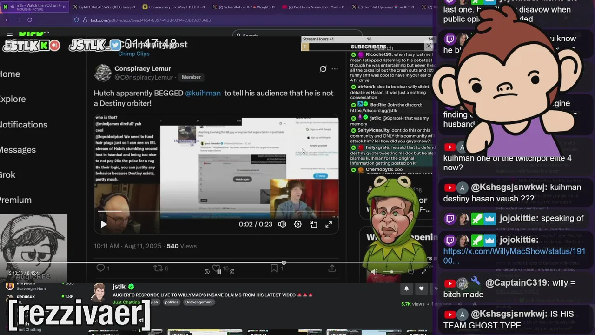The height and width of the screenshot is (335, 595).
Task: Click the site shield icon in address bar
Action: (77, 20)
